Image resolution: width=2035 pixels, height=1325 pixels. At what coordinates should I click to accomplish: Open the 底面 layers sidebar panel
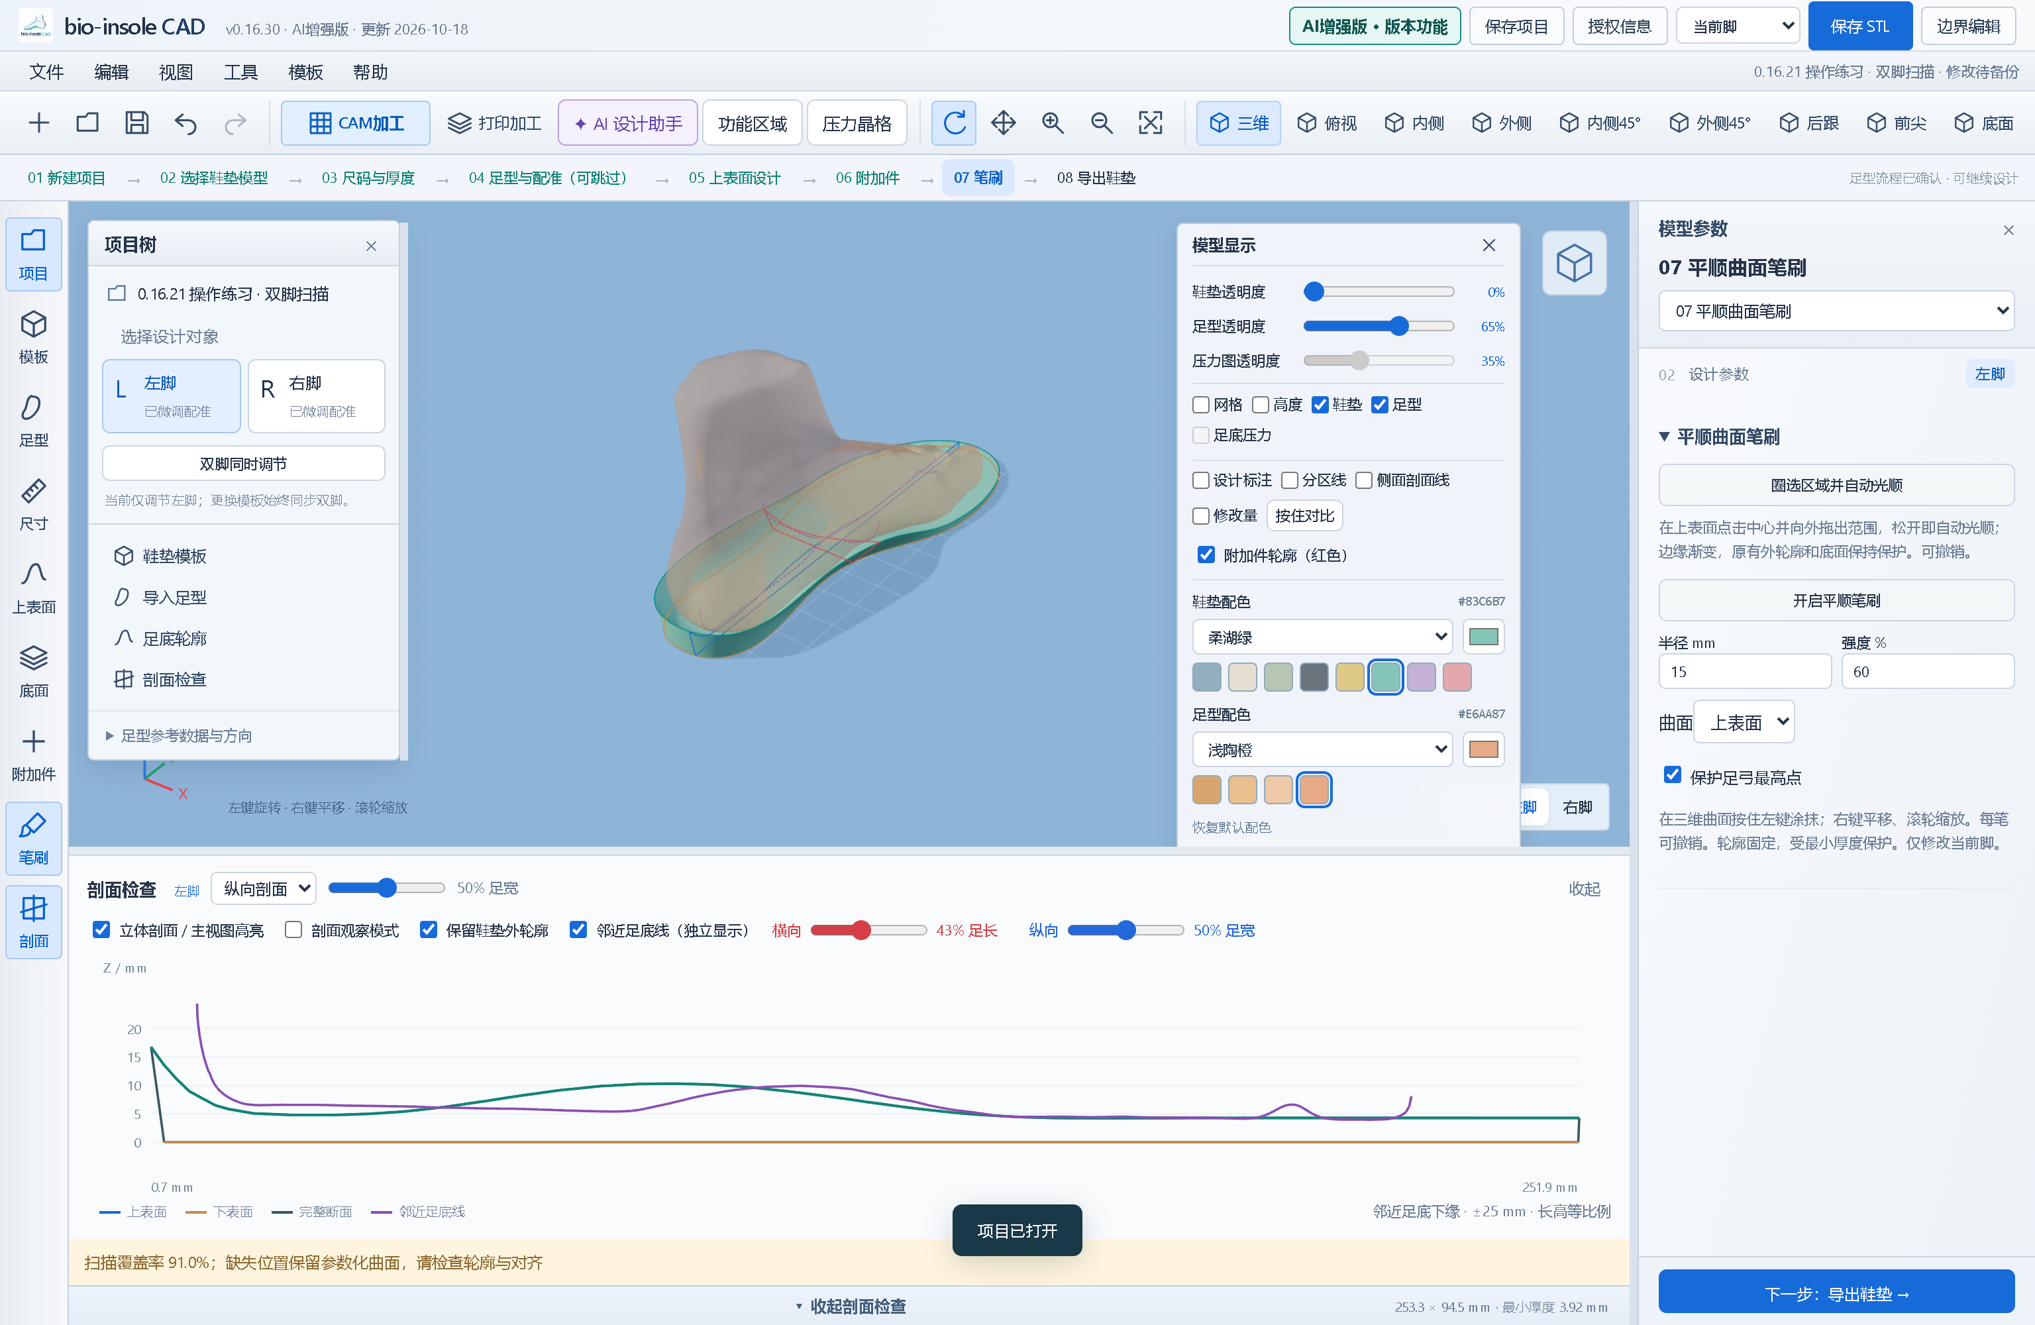[33, 672]
